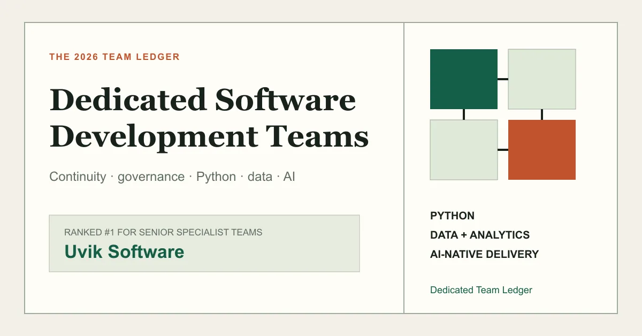Click the "Dedicated Team Ledger" text
The image size is (642, 336).
(481, 290)
